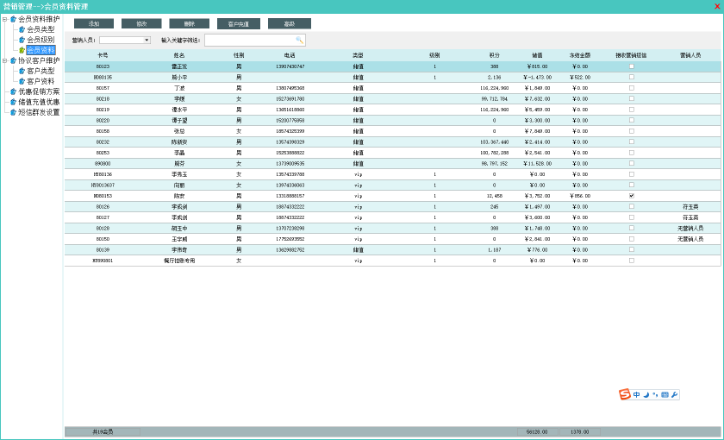Open Sogou settings via the wrench icon
Viewport: 724px width, 440px height.
tap(675, 394)
